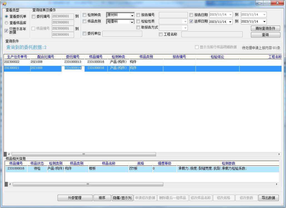Select the 查看委托单 radio button

tap(6, 16)
